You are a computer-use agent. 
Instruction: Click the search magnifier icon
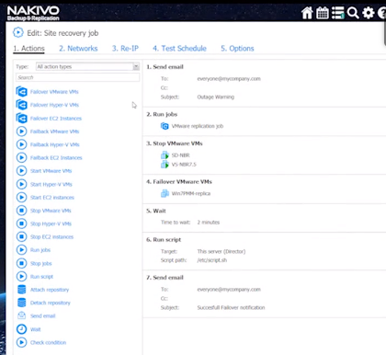(x=353, y=13)
